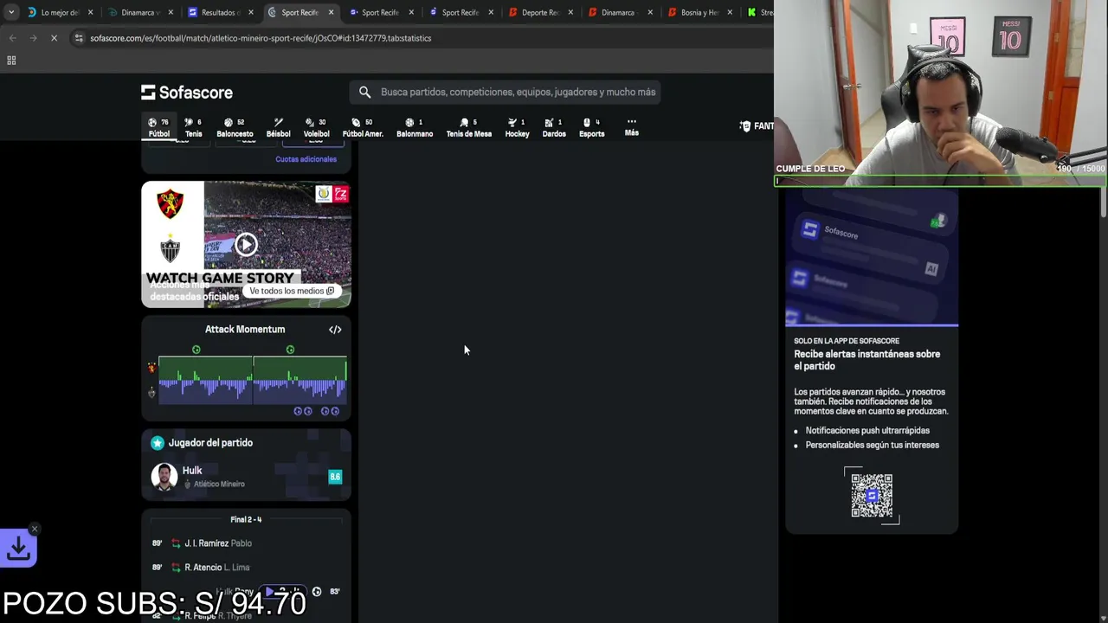1108x623 pixels.
Task: Select the Balonmano sport icon
Action: tap(415, 127)
